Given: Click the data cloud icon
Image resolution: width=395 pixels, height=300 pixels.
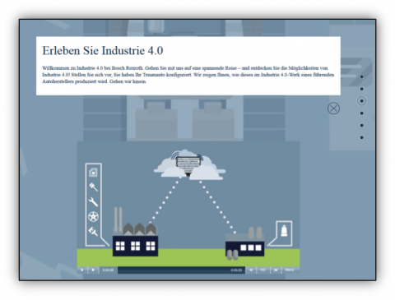Looking at the screenshot, I should (189, 165).
